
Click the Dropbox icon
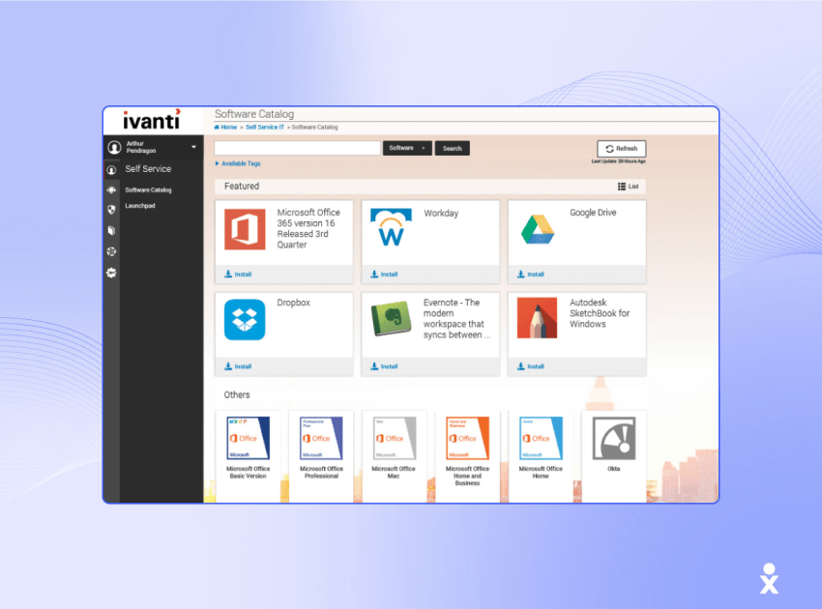tap(244, 319)
